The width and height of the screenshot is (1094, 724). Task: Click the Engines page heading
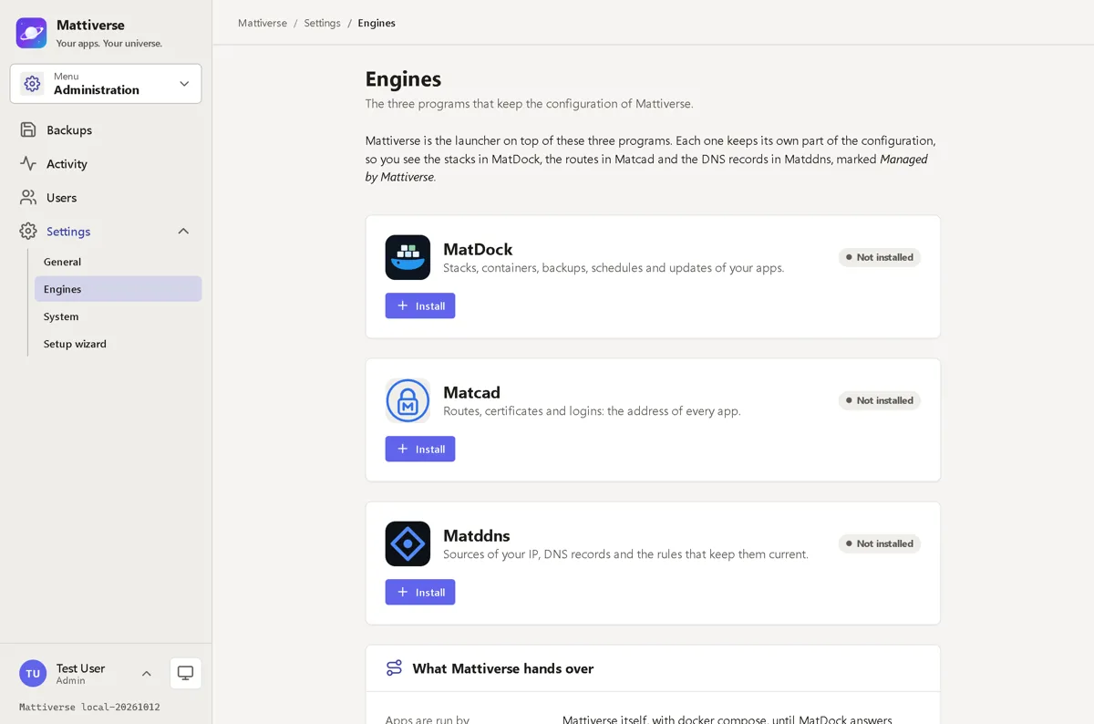403,79
